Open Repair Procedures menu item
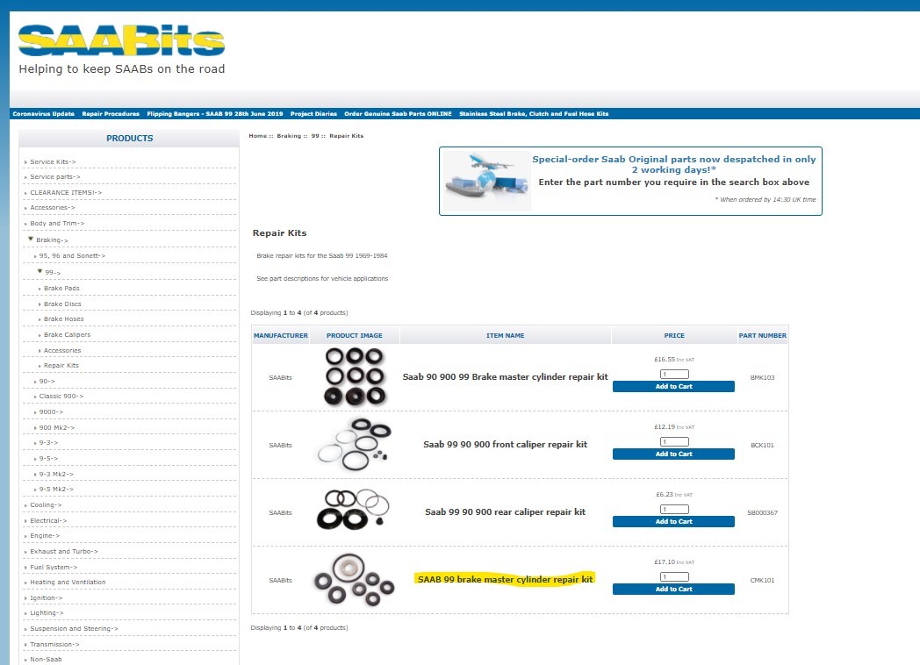 tap(111, 114)
